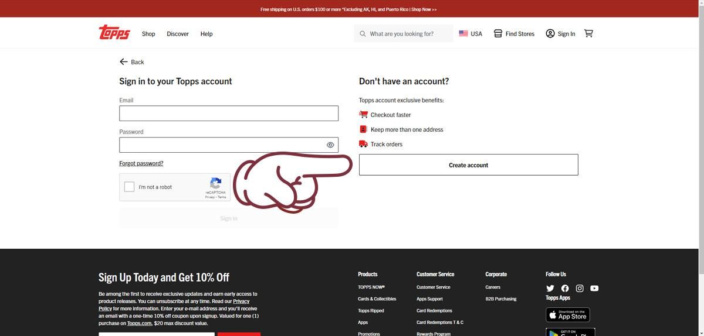
Task: Click the reCAPTCHA Privacy link
Action: pos(209,197)
